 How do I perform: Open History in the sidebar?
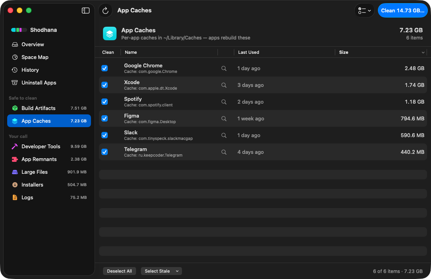click(49, 70)
